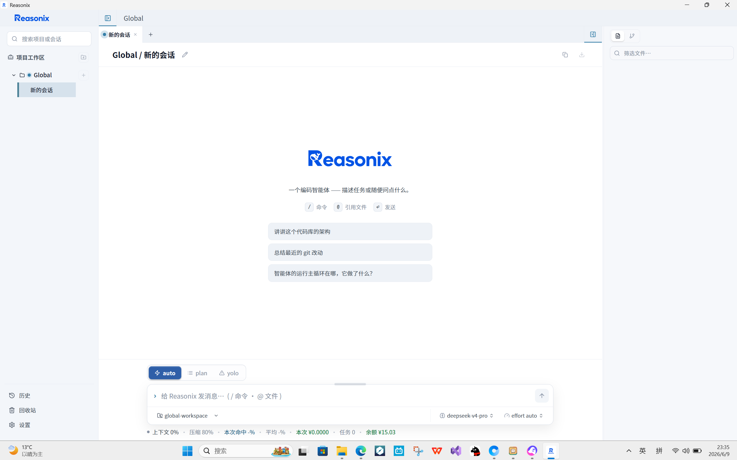The image size is (737, 460).
Task: Click the @ 引用文件 shortcut hint
Action: pos(350,207)
